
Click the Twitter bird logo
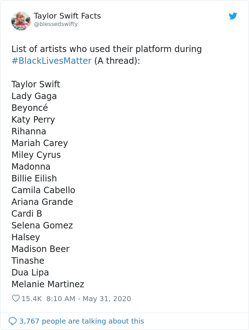coord(233,16)
